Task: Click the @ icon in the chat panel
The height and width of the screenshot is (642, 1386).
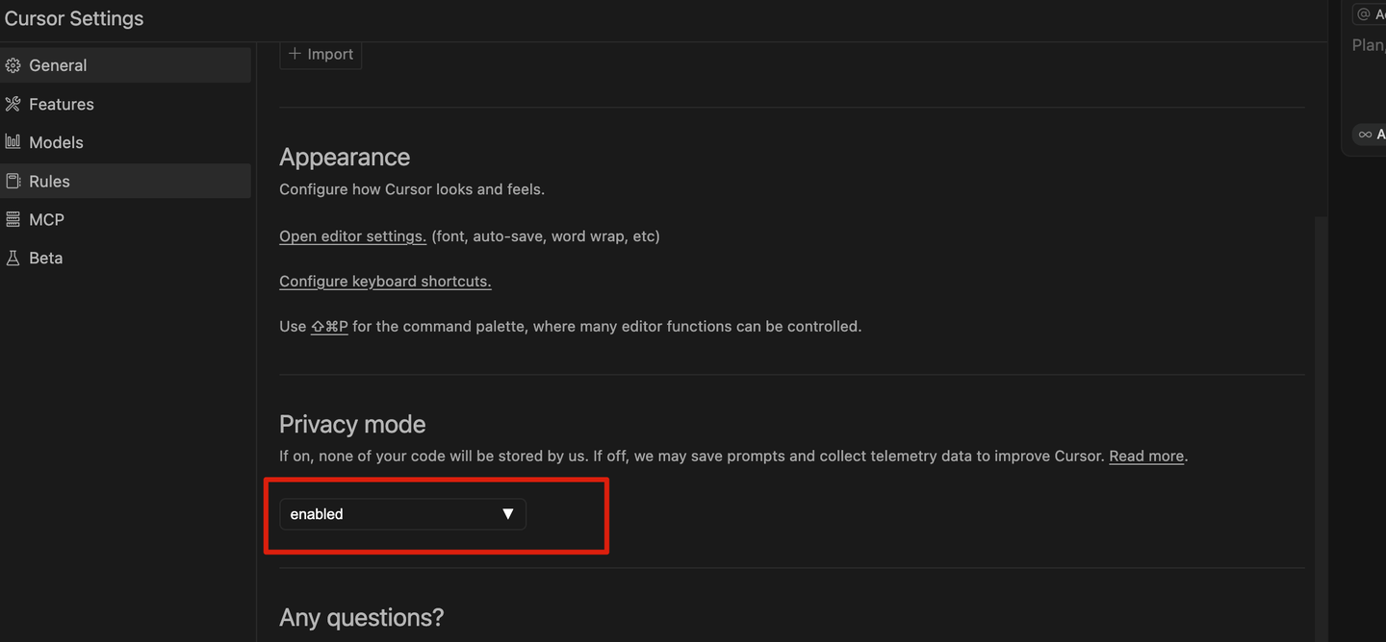Action: click(1363, 14)
